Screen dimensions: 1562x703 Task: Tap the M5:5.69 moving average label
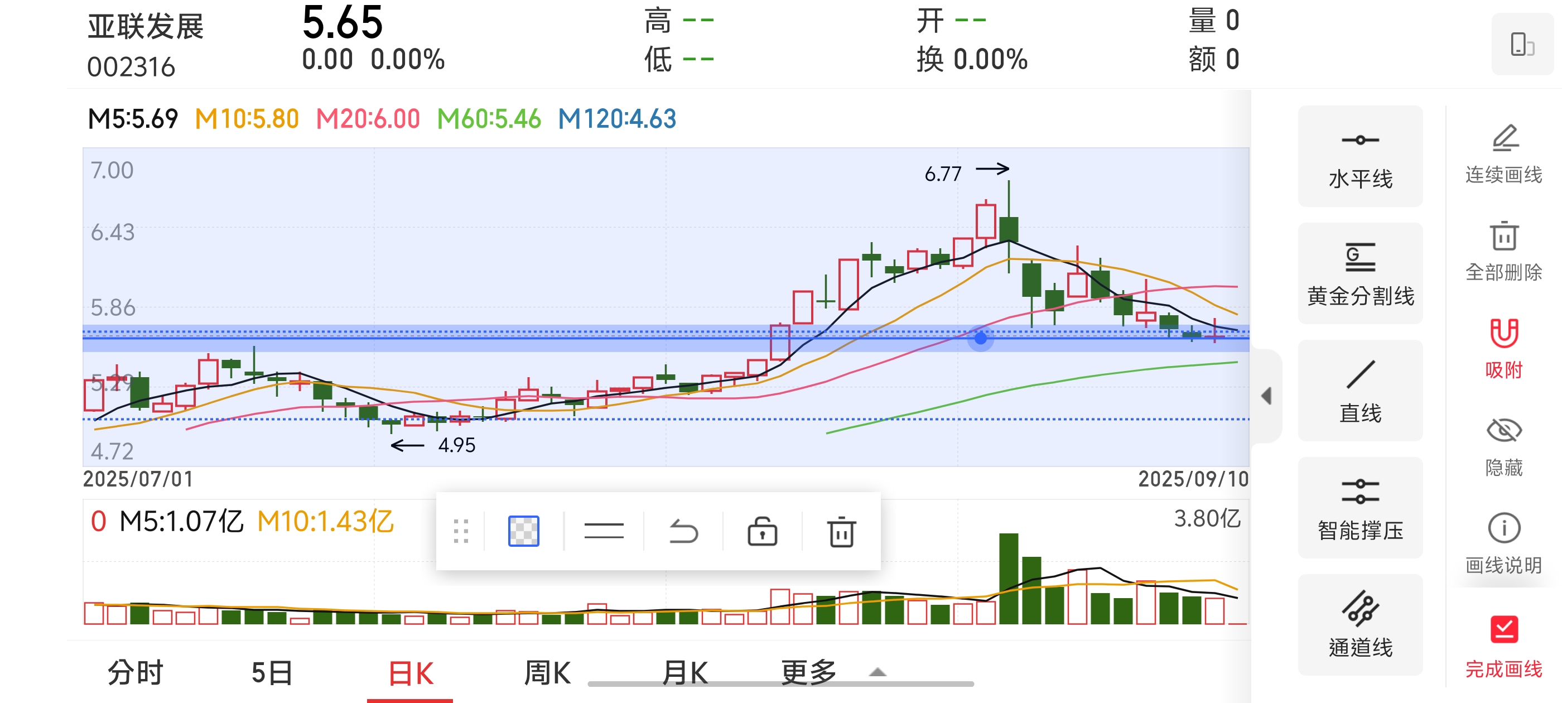tap(133, 119)
